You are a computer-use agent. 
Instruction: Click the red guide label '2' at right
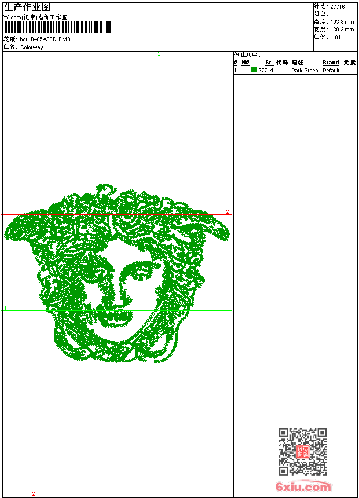coord(228,211)
